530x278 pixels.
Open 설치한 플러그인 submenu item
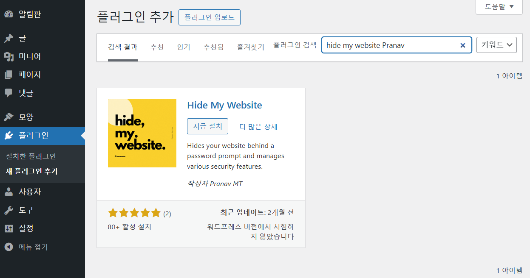[x=31, y=156]
